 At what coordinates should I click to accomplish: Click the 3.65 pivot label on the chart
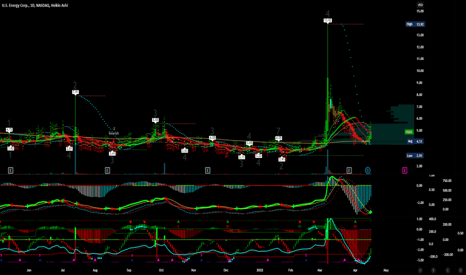[x=249, y=143]
